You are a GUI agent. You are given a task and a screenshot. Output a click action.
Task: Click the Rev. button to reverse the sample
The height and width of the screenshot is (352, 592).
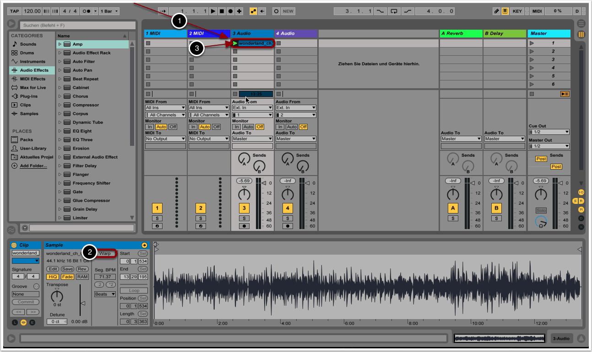[x=82, y=269]
